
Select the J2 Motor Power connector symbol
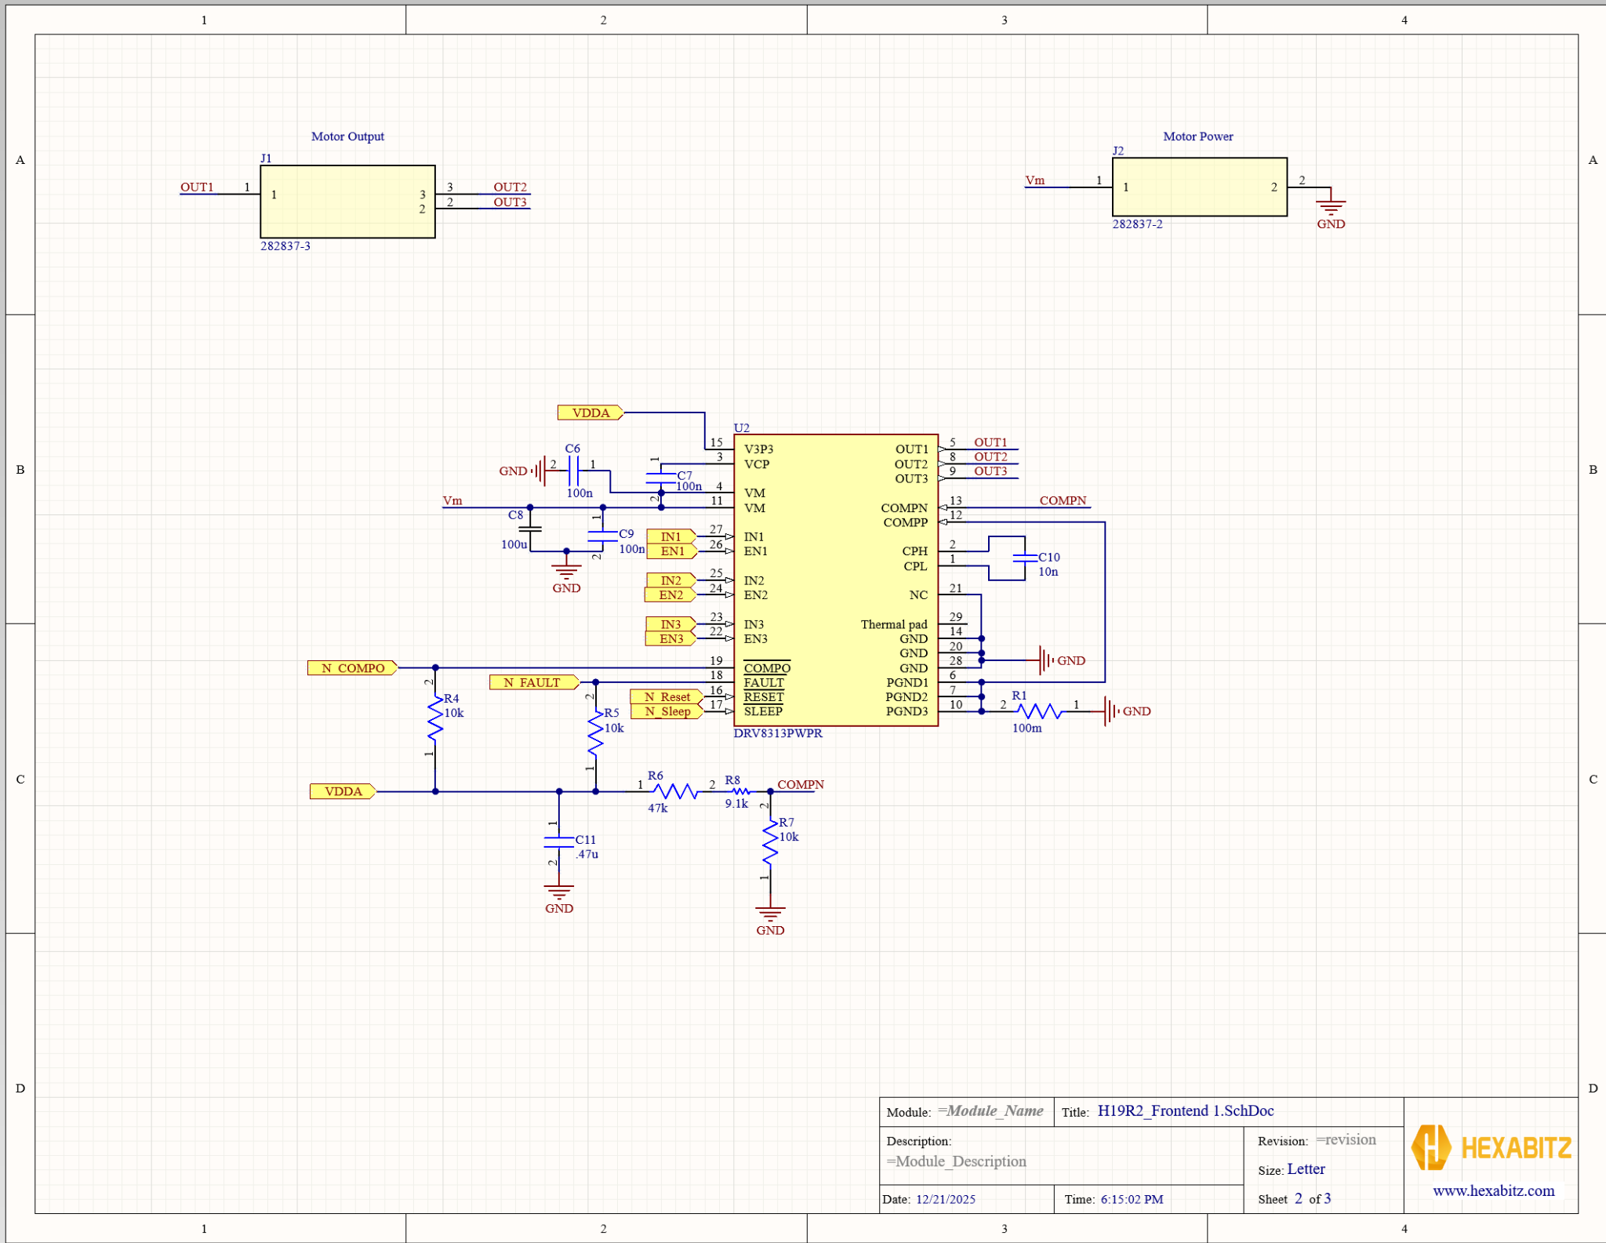pyautogui.click(x=1198, y=187)
